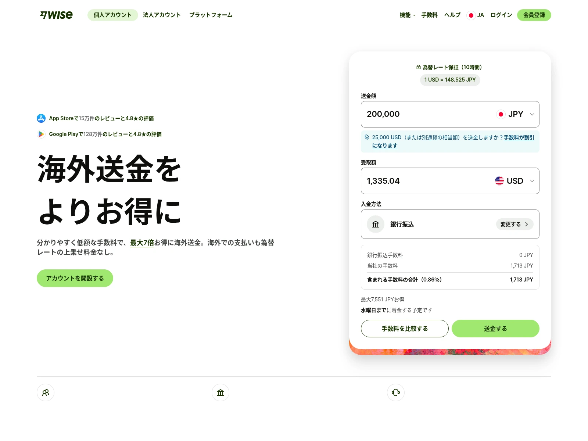Click the 送金する button

coord(495,329)
